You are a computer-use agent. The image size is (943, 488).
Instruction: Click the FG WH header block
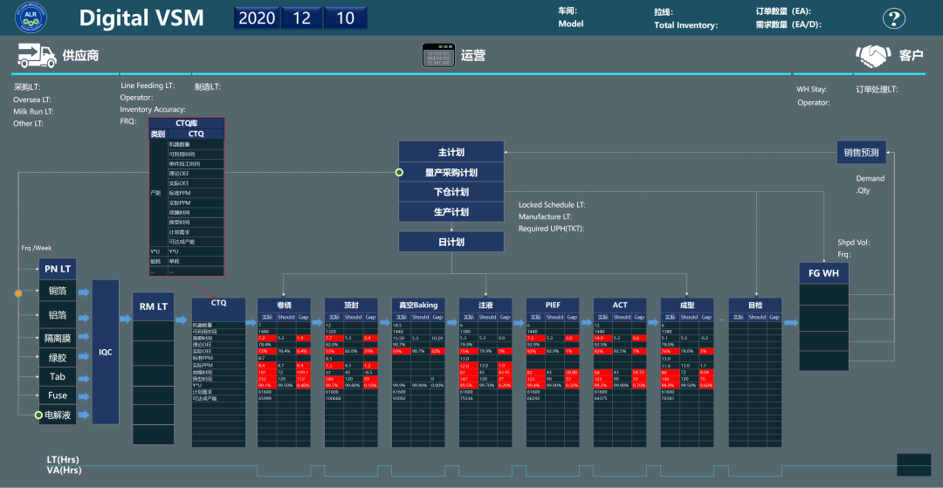pyautogui.click(x=824, y=273)
